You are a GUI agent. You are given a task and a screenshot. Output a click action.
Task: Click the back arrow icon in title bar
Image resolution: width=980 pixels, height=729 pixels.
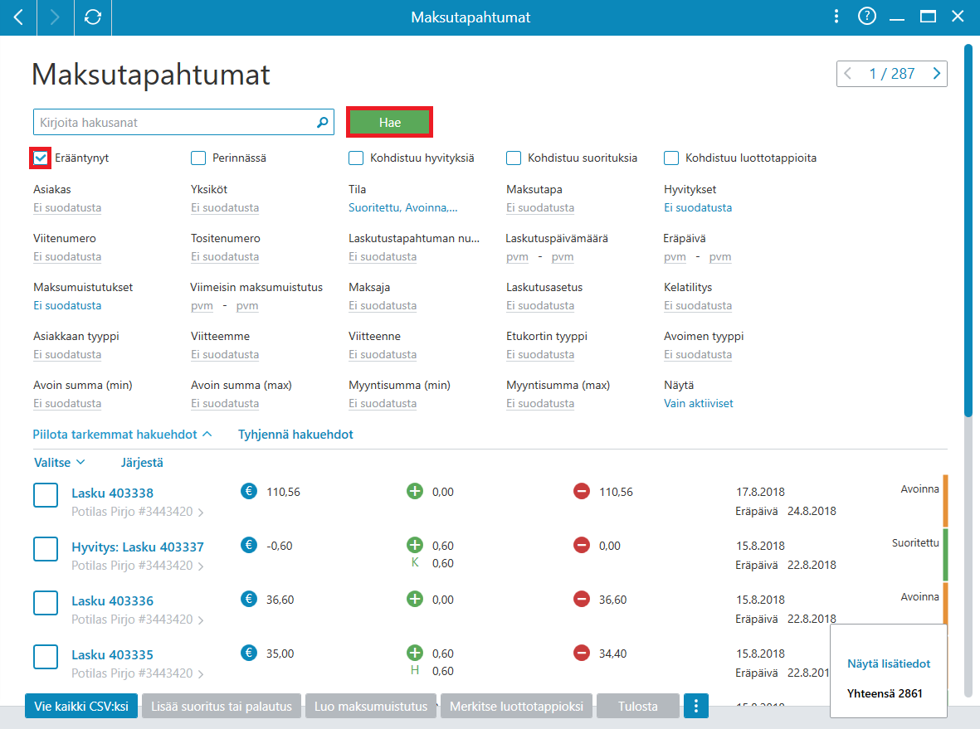pyautogui.click(x=18, y=17)
